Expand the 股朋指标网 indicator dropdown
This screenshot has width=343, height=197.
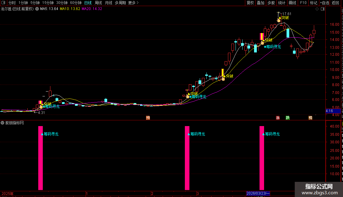2,123
